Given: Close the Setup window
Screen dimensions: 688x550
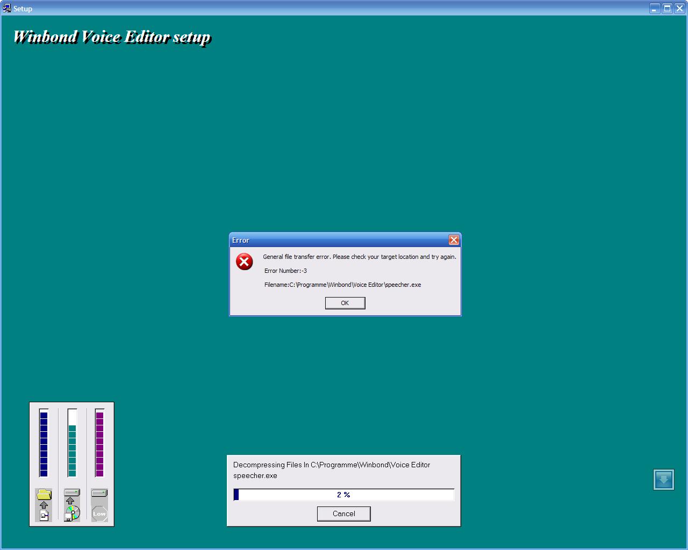Looking at the screenshot, I should 679,9.
